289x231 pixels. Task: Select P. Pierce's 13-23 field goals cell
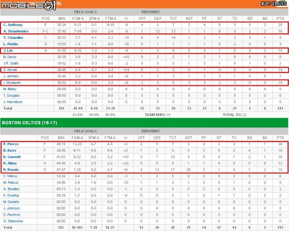(77, 144)
